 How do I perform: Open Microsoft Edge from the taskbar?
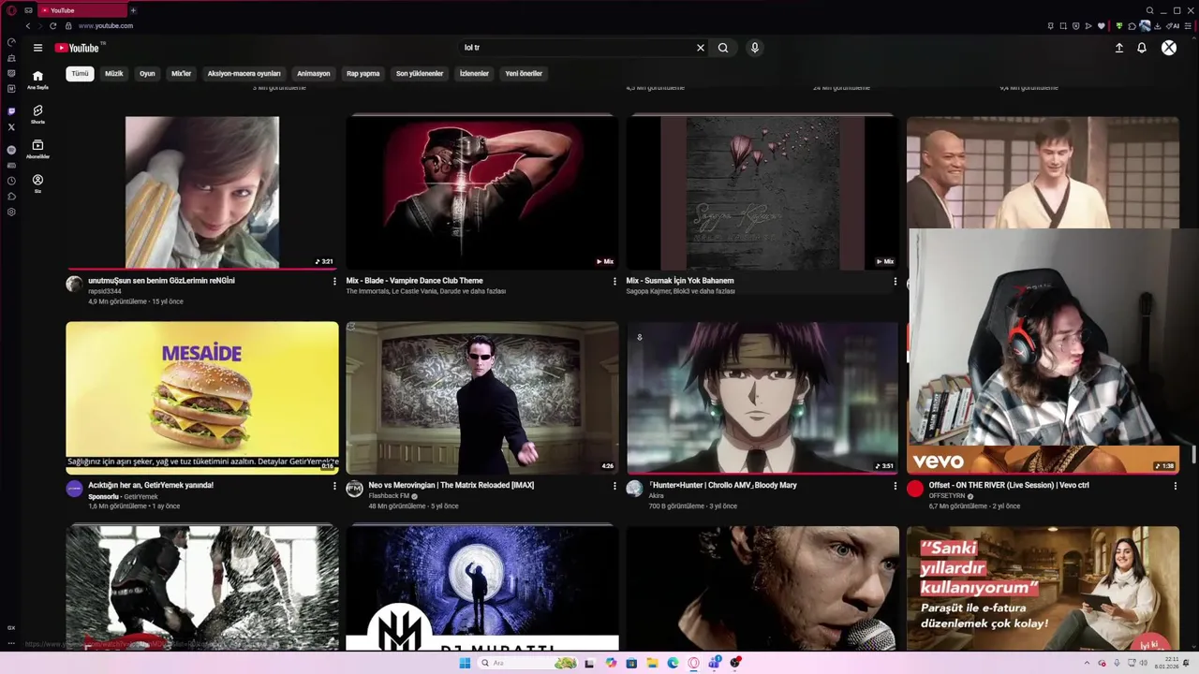673,663
